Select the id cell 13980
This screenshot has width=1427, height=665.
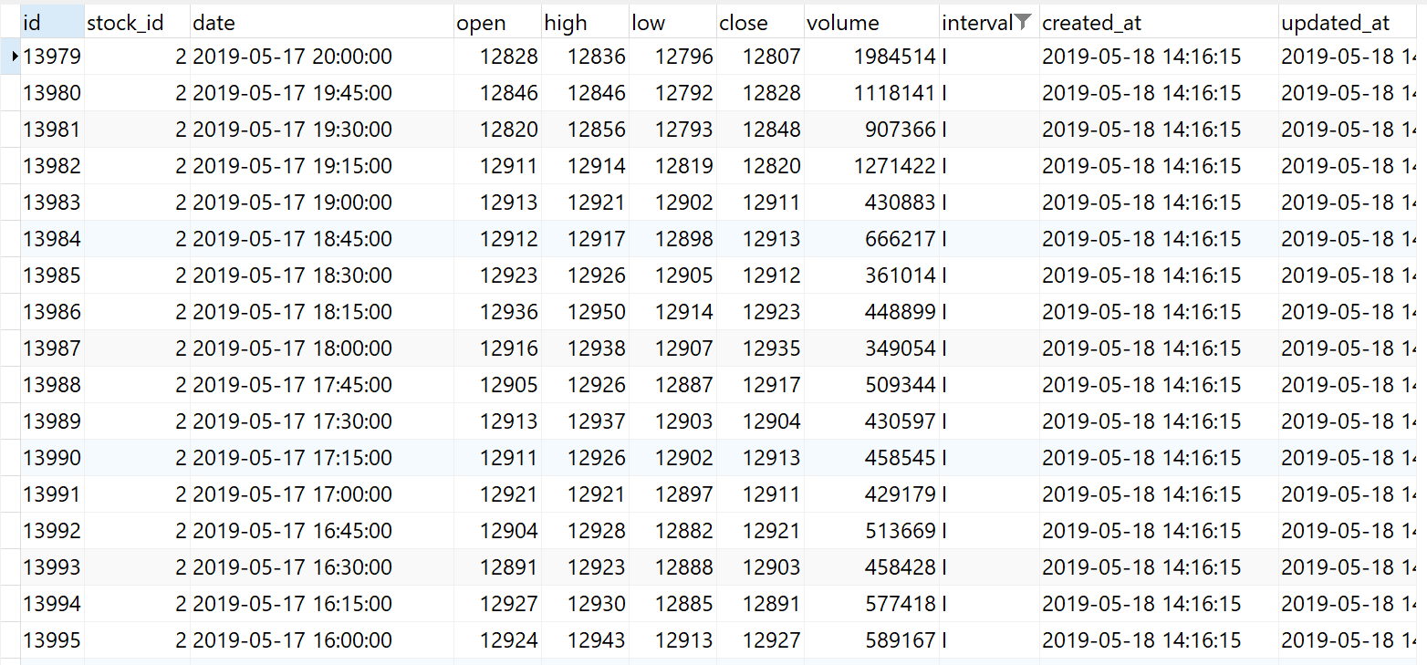(52, 93)
